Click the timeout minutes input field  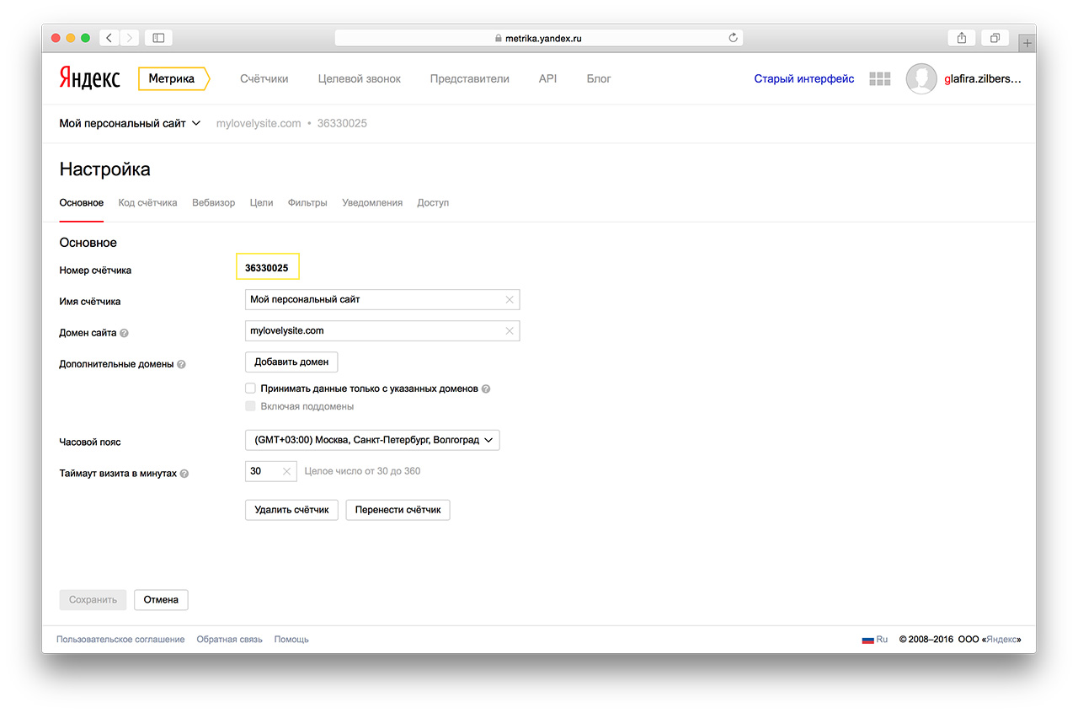[x=264, y=471]
